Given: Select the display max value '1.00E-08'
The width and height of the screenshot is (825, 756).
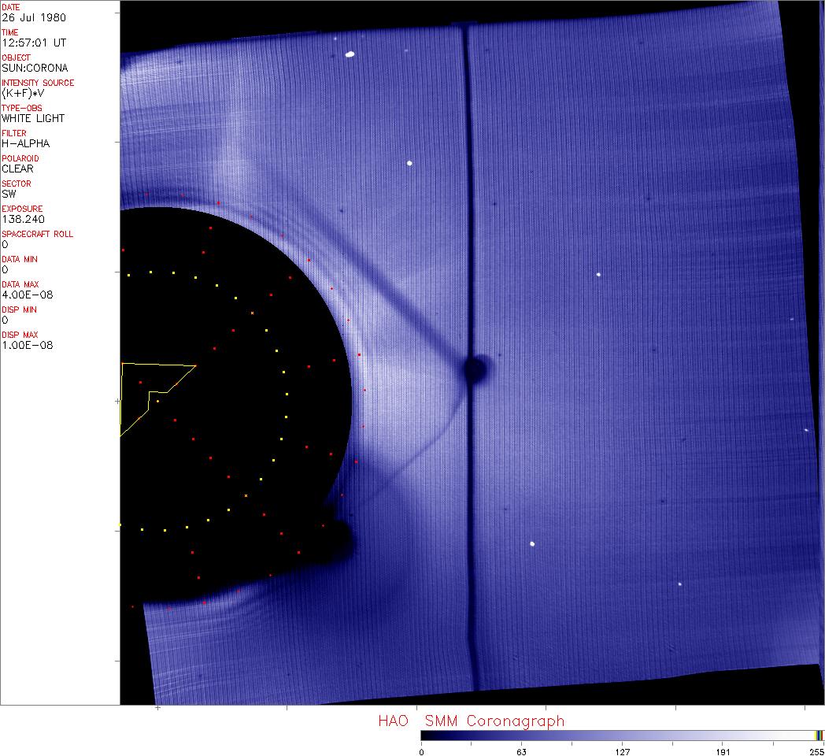Looking at the screenshot, I should point(25,345).
